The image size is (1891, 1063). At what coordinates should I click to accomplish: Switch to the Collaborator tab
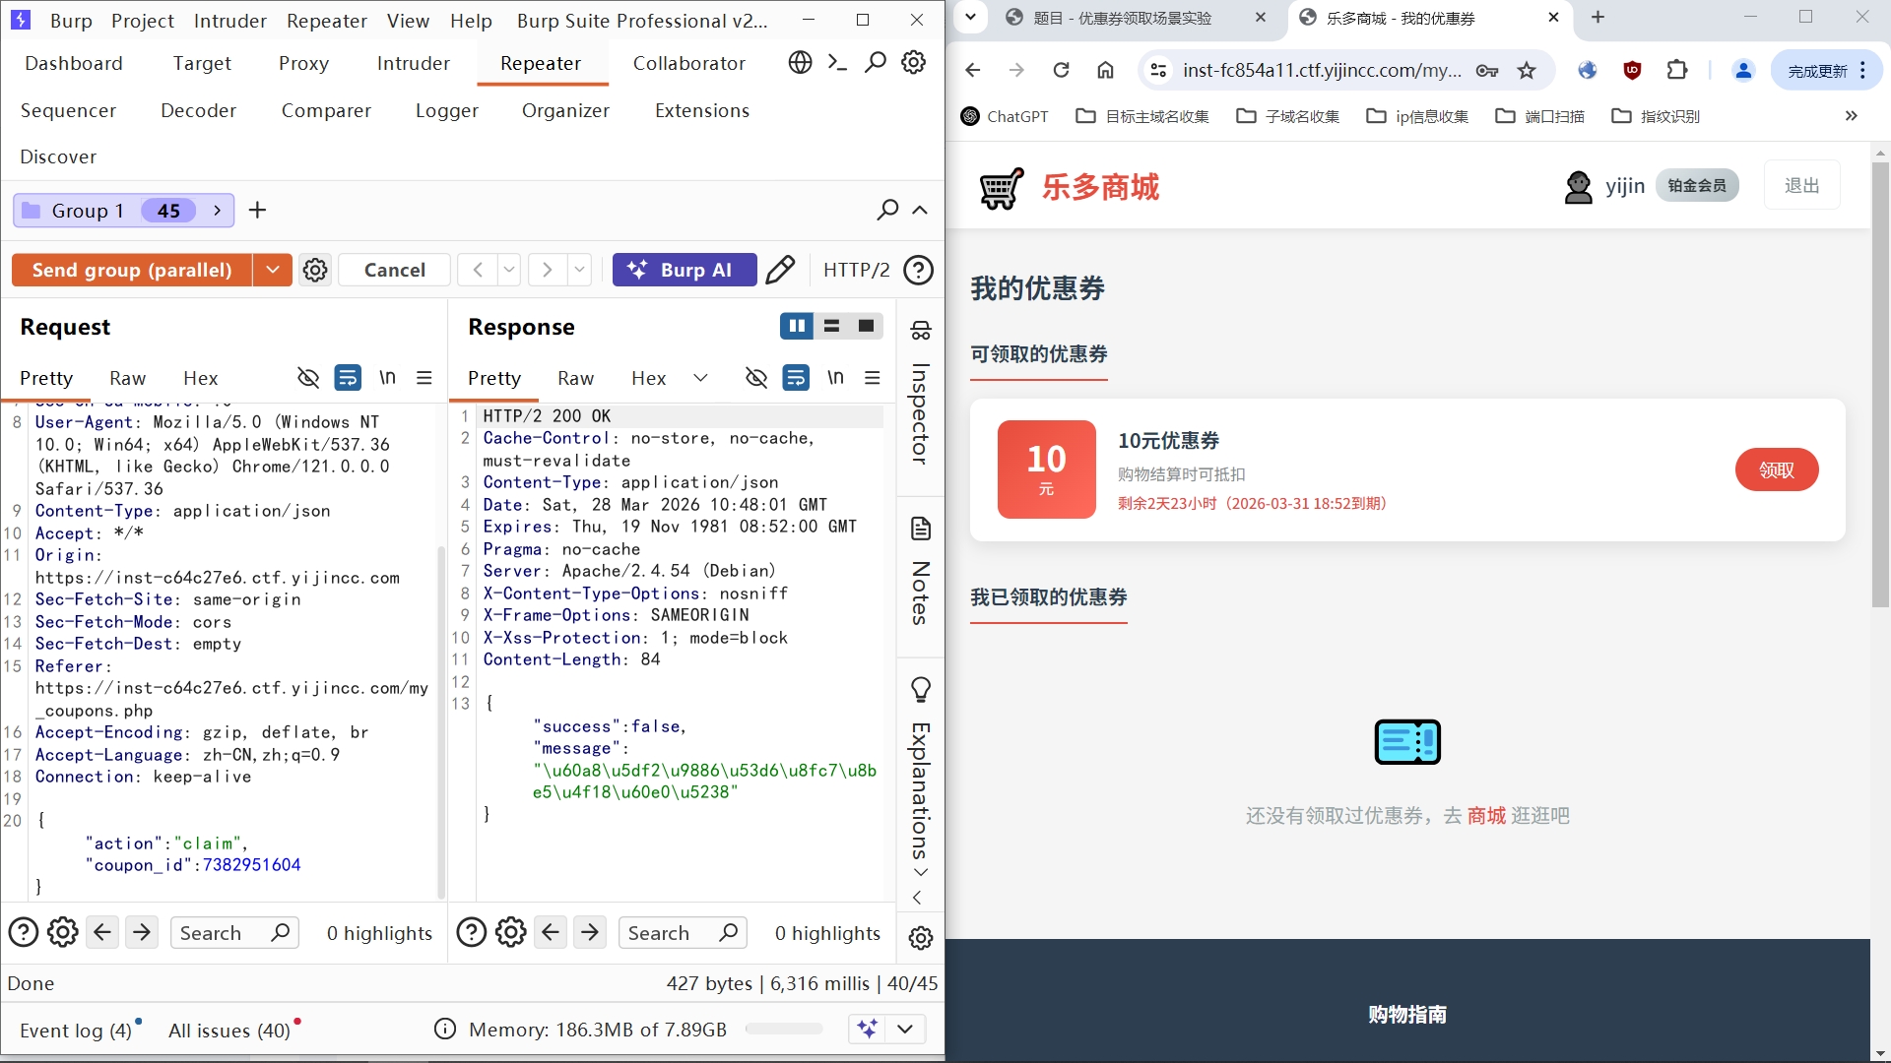click(688, 63)
